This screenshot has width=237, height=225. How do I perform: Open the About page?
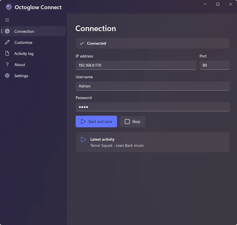coord(33,65)
